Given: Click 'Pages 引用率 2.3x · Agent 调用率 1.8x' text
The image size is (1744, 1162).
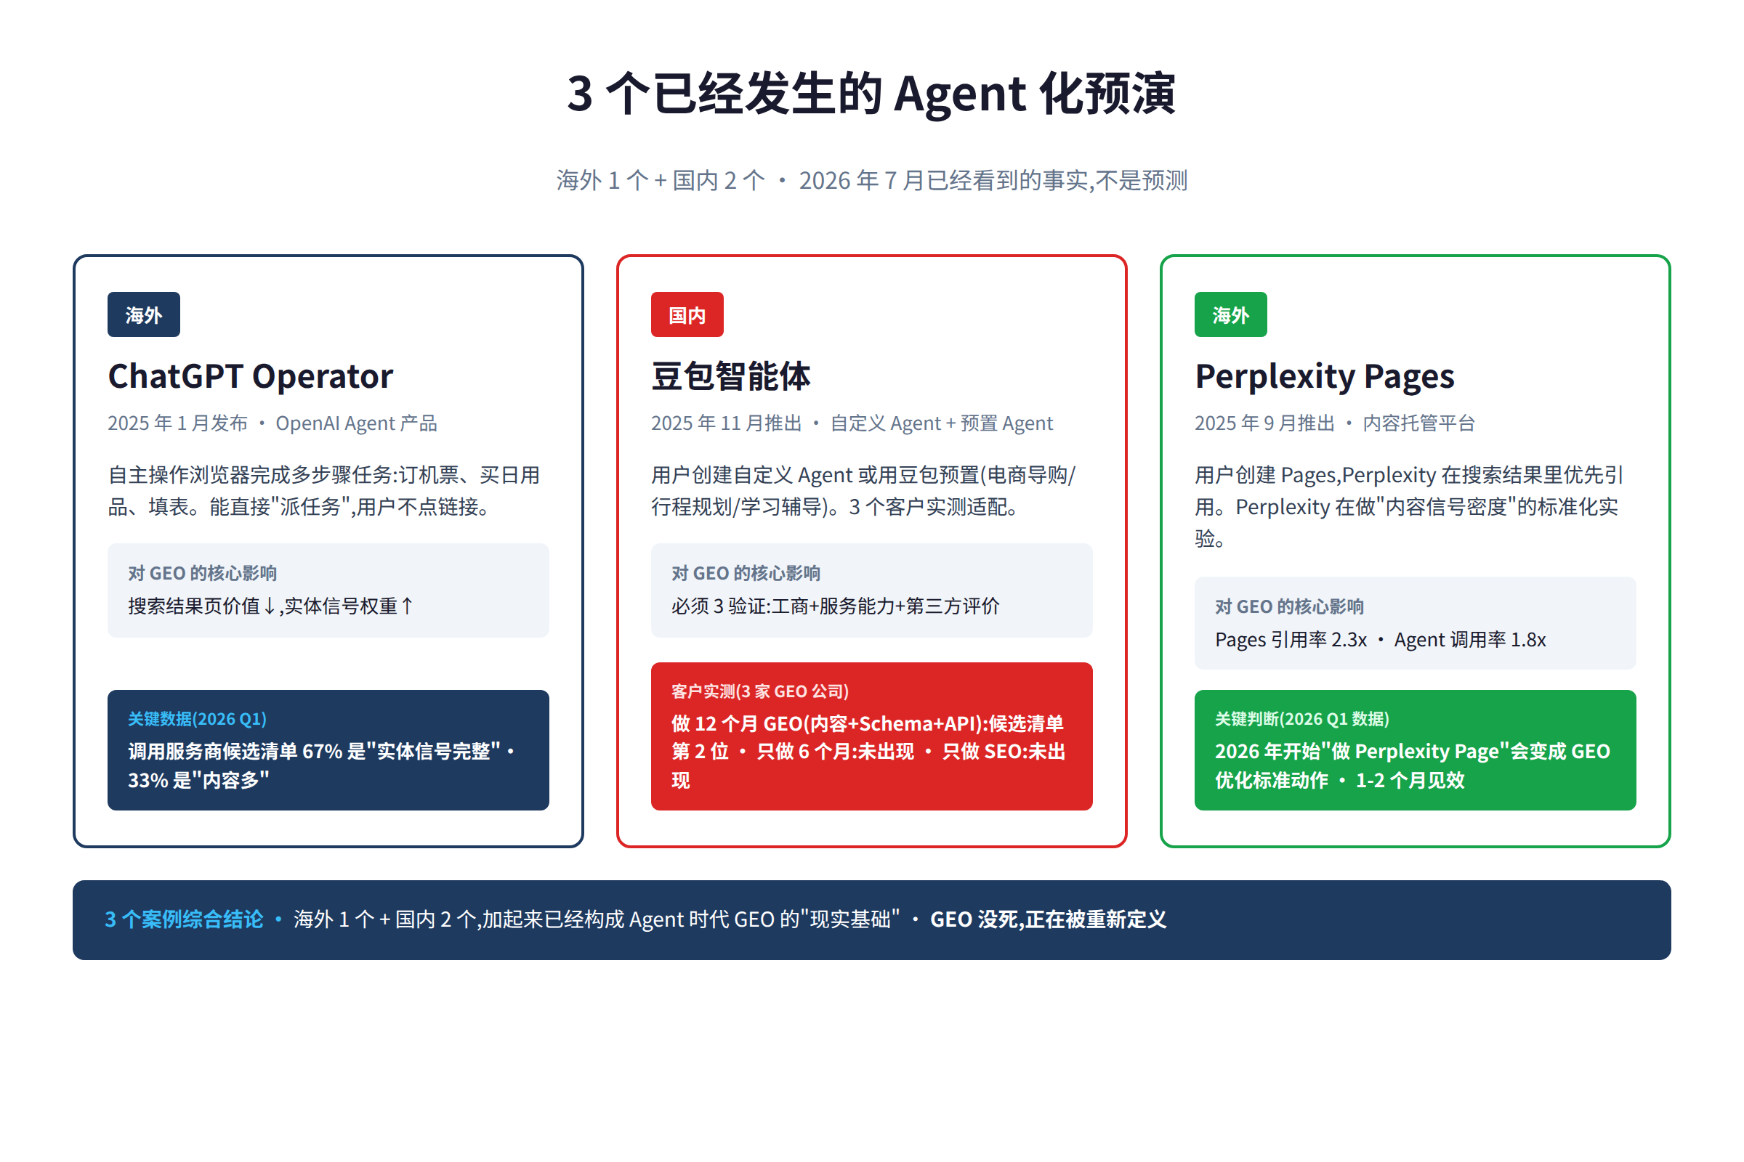Looking at the screenshot, I should 1380,640.
